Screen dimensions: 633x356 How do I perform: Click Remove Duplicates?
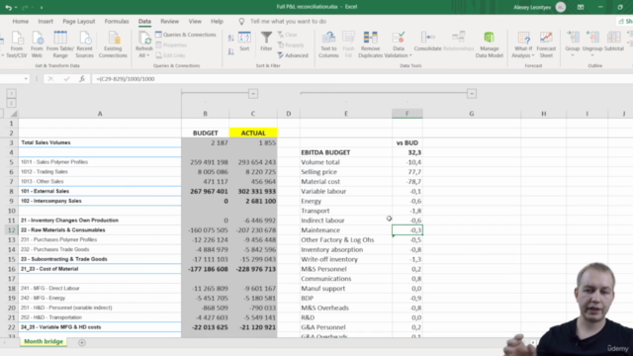[x=370, y=44]
